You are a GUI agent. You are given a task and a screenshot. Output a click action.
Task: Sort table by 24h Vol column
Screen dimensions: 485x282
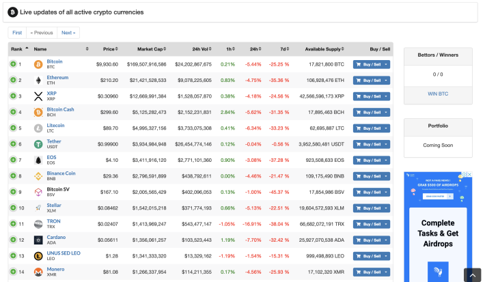tap(202, 49)
